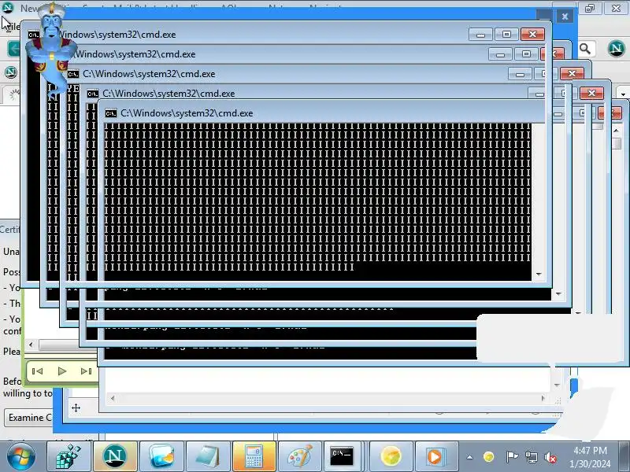
Task: Close the bright blue window behind the cmd windows
Action: (565, 17)
